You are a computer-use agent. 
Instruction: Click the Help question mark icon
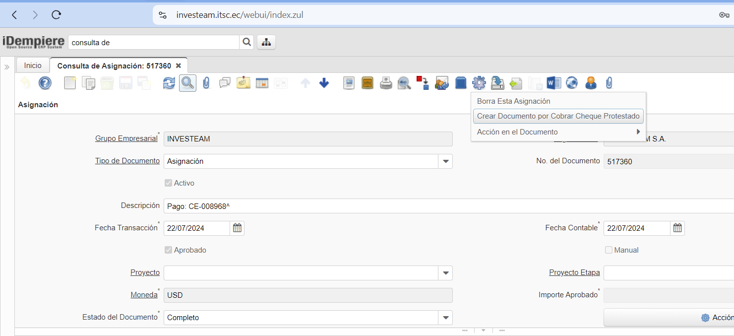tap(45, 83)
